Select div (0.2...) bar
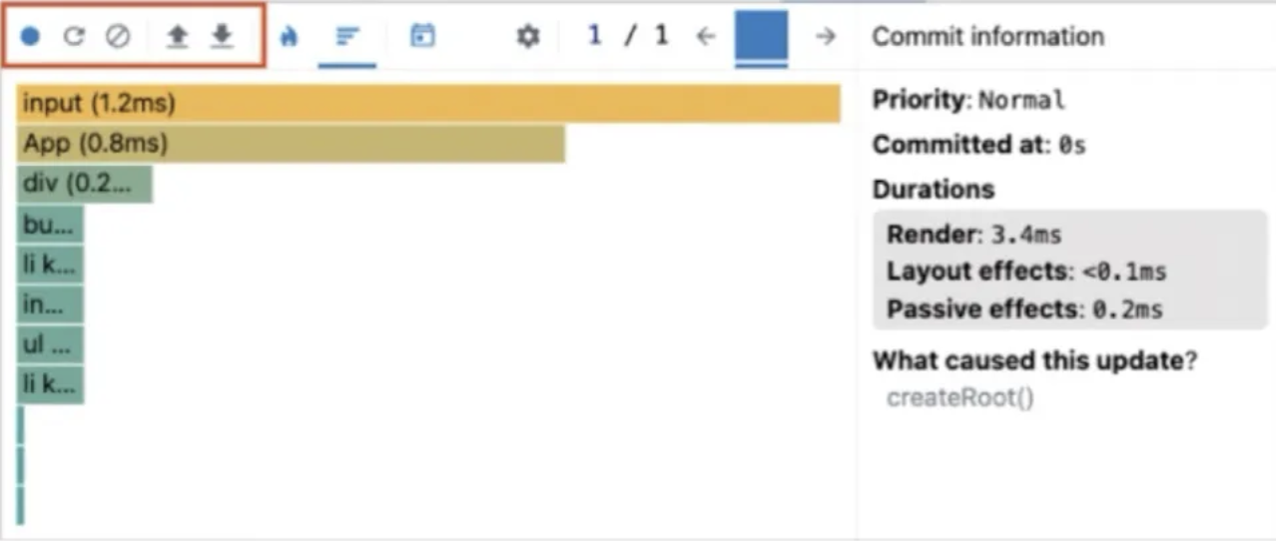The height and width of the screenshot is (541, 1276). point(85,185)
